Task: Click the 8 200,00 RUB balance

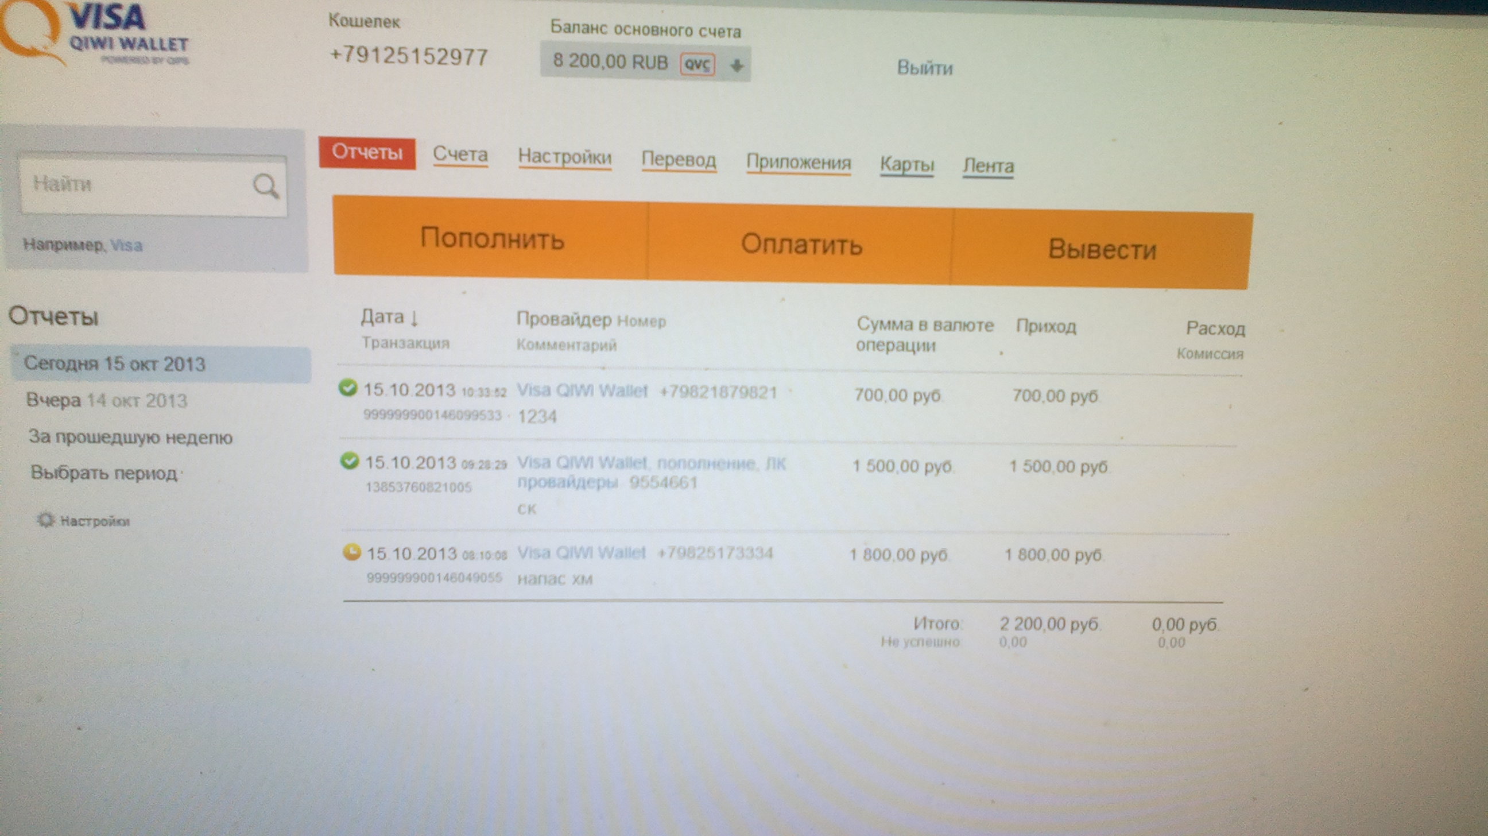Action: pyautogui.click(x=610, y=61)
